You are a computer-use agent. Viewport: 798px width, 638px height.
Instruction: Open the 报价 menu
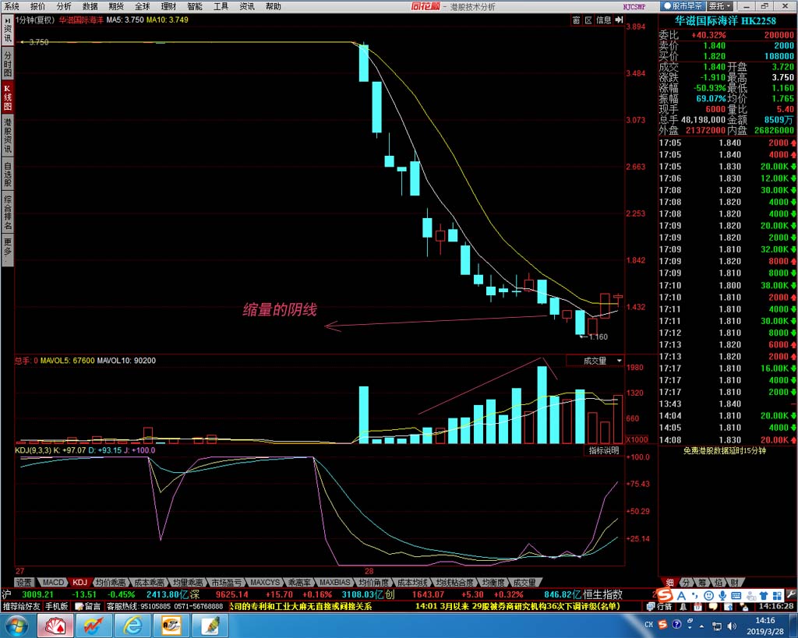click(x=37, y=6)
